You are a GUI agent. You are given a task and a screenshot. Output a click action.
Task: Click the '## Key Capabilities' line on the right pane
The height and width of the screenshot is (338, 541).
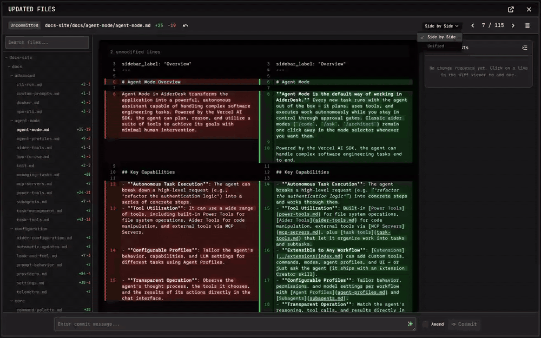pos(302,172)
